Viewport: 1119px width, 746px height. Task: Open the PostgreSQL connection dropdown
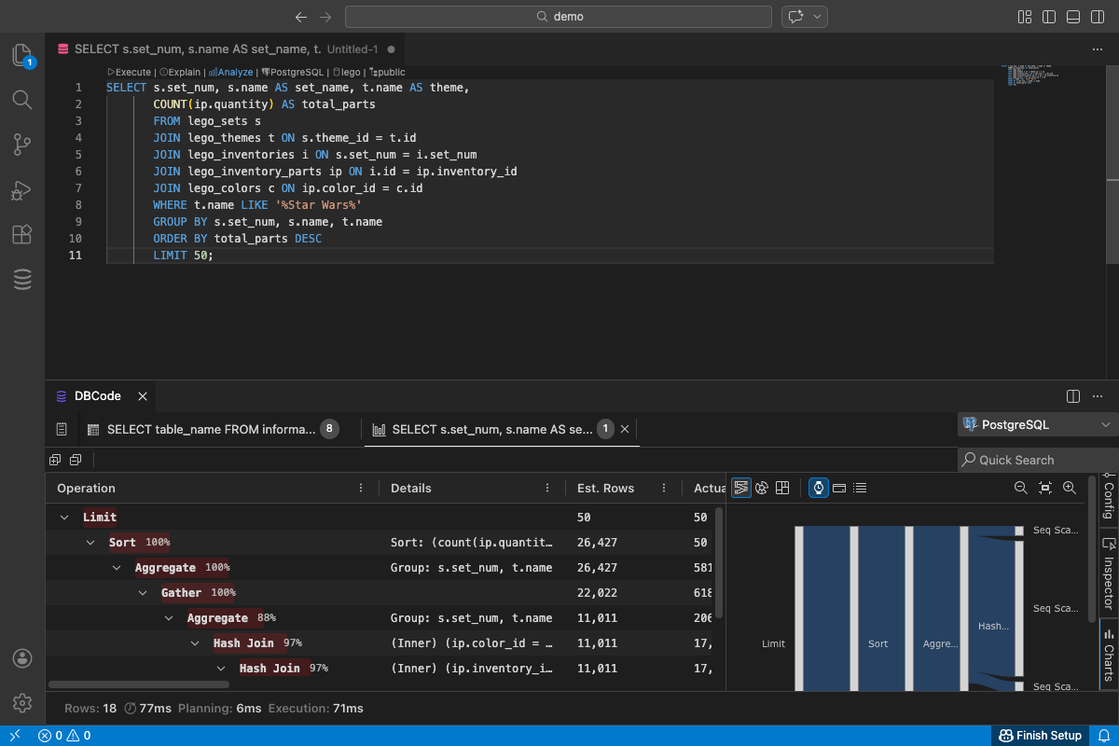[x=1037, y=424]
